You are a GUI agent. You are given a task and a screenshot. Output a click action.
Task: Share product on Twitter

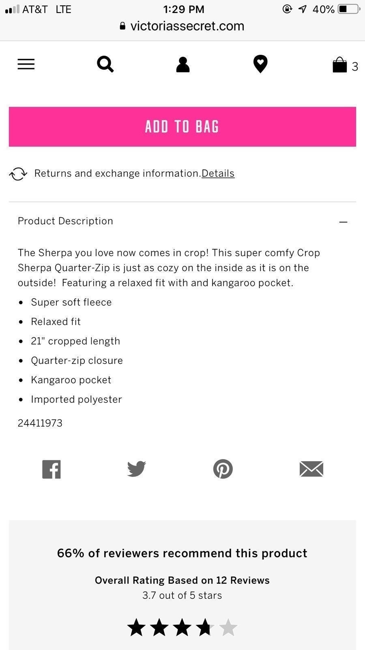tap(137, 469)
